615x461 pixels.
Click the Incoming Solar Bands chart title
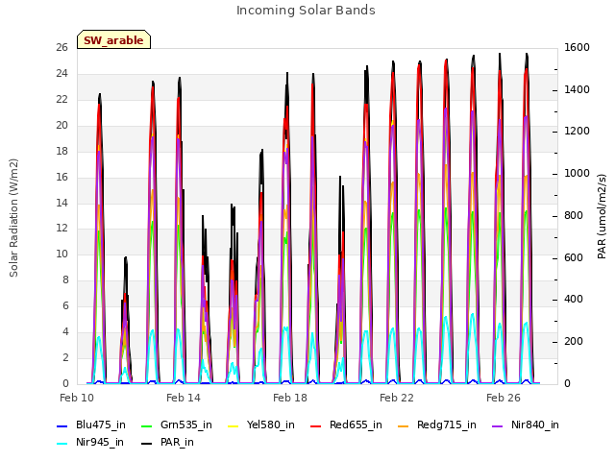[x=306, y=11]
